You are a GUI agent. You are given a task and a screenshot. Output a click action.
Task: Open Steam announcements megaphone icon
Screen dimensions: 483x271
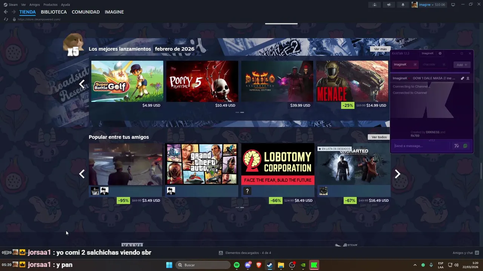point(389,5)
